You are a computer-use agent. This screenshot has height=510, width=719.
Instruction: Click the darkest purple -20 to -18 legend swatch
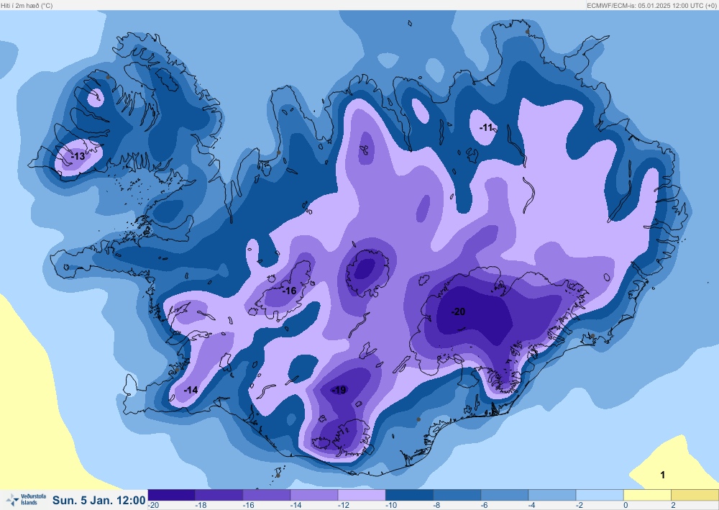pos(172,495)
